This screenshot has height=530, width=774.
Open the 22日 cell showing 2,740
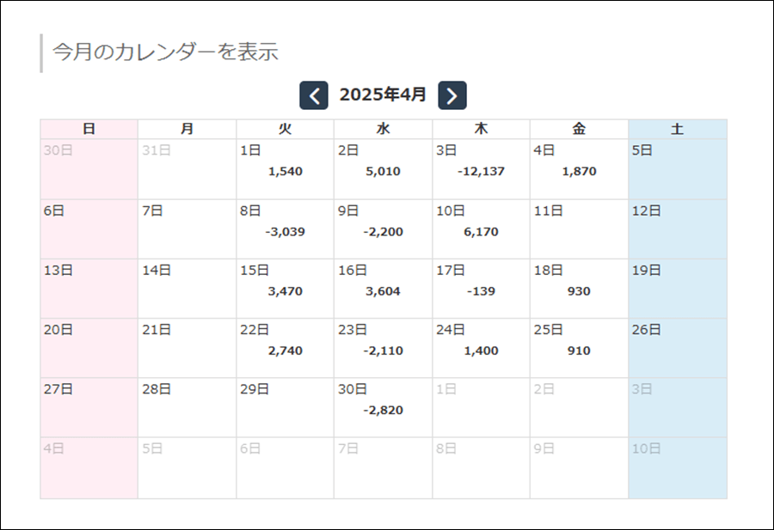pyautogui.click(x=285, y=348)
